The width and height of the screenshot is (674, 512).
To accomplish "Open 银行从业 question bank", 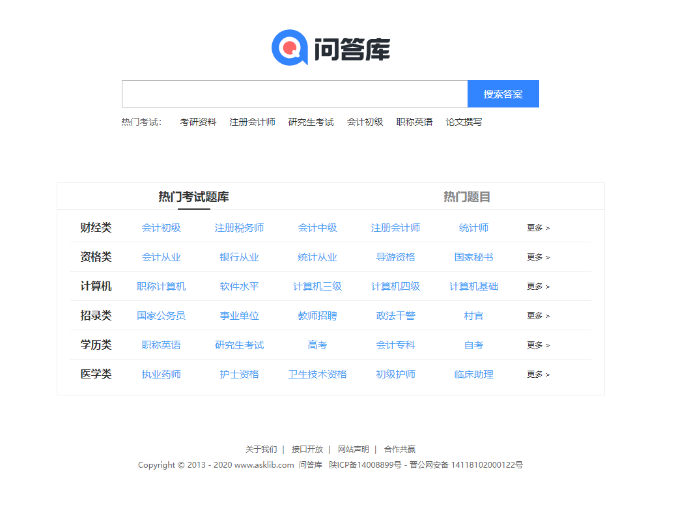I will (240, 257).
